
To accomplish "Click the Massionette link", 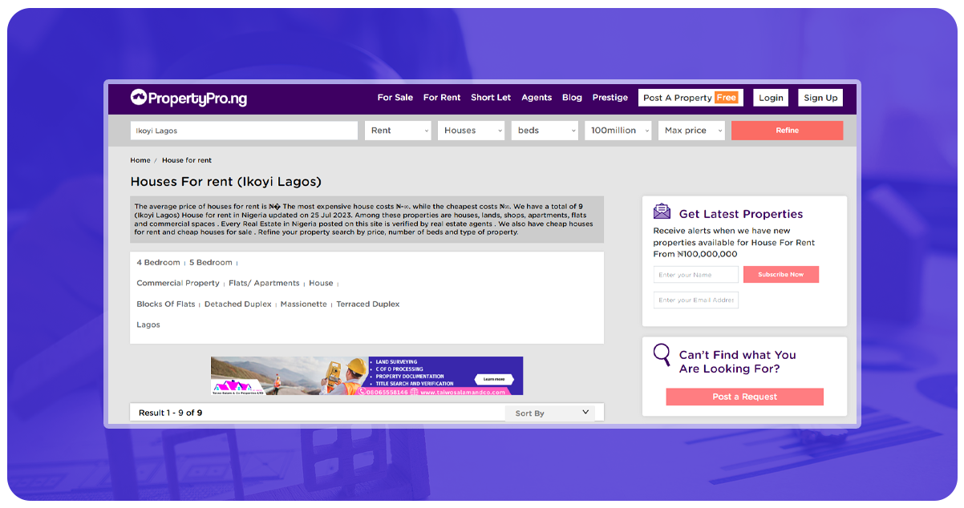I will 304,304.
